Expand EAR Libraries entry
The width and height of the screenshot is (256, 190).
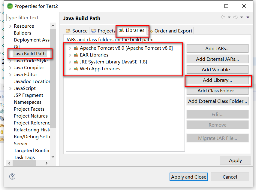70,55
